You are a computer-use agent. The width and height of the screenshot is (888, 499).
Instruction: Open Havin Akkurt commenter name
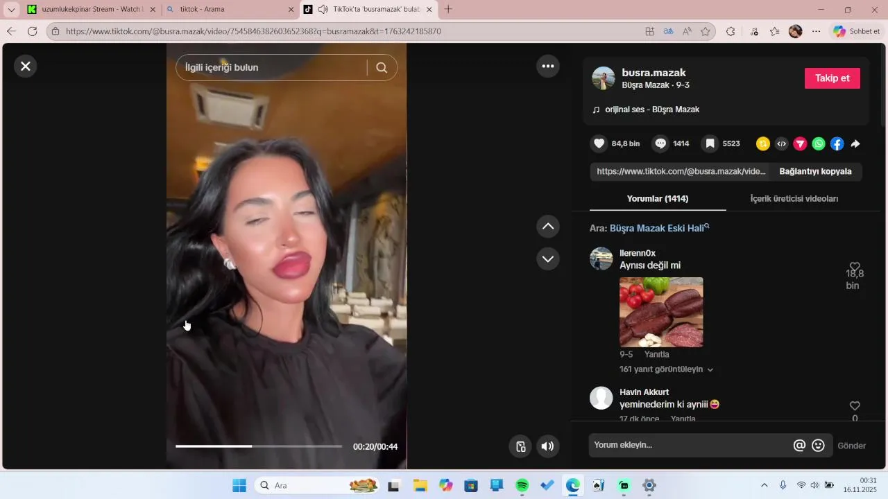pos(644,392)
